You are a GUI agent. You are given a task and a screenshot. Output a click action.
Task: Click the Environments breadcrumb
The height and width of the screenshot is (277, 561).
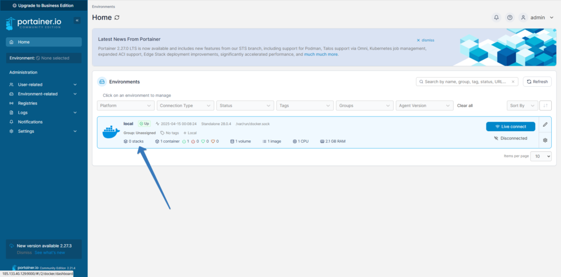[104, 7]
